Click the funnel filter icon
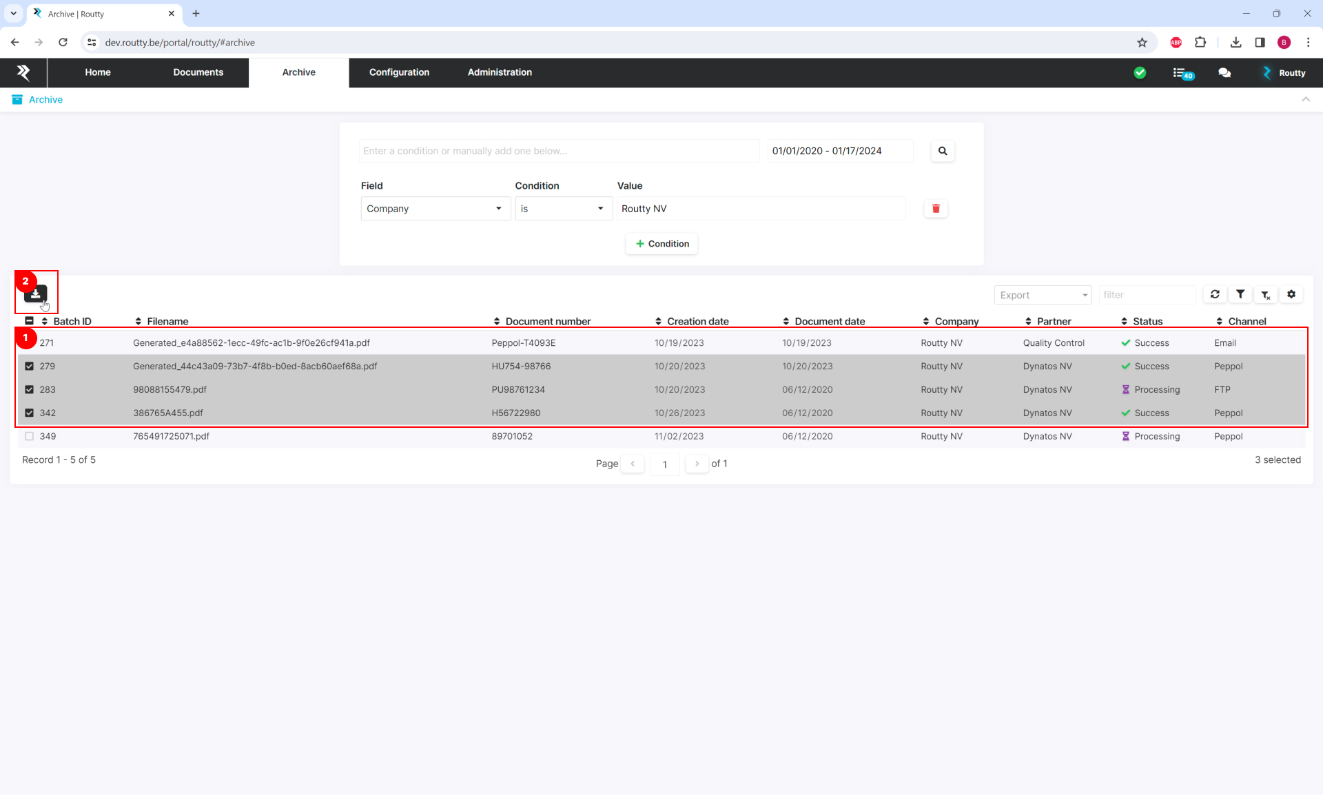This screenshot has width=1323, height=795. pos(1240,294)
